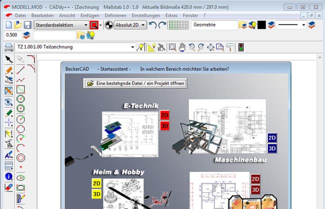Open the Einfügen menu

pos(89,15)
